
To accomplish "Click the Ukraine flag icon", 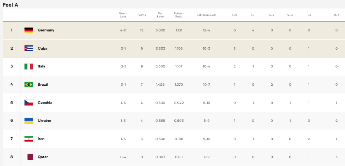I will [29, 121].
